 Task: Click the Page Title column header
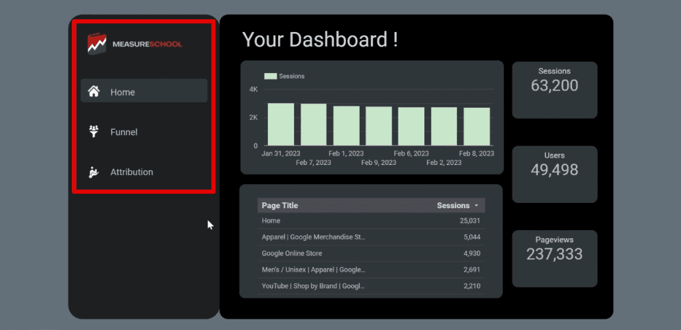pos(280,206)
